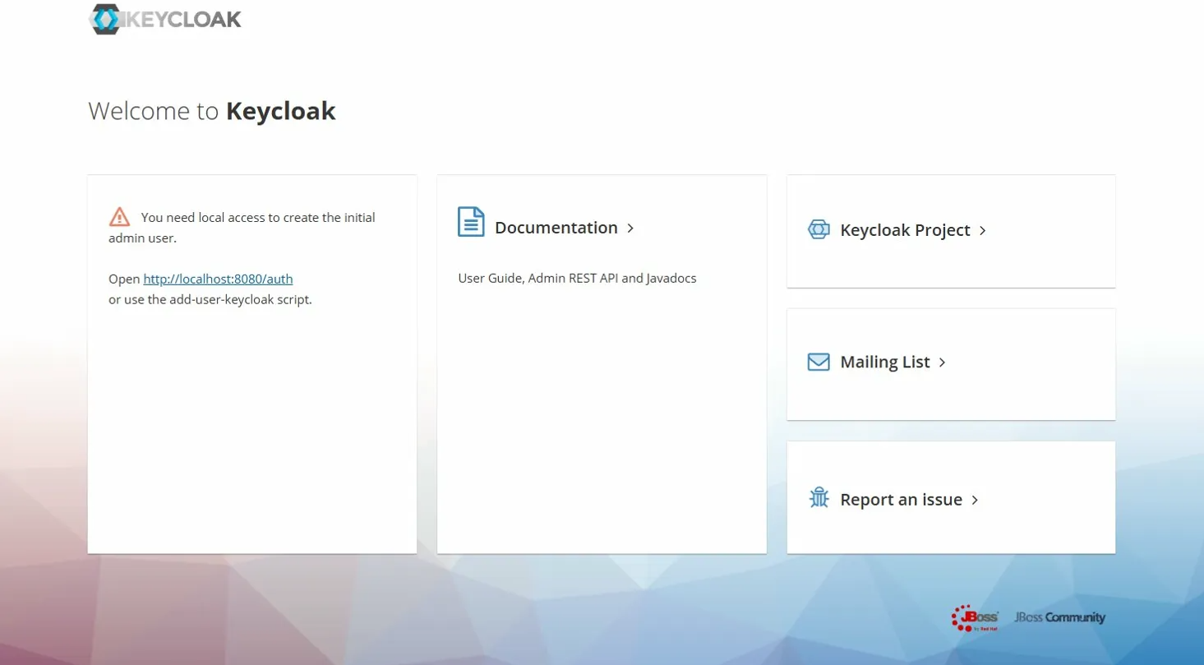This screenshot has width=1204, height=665.
Task: Go to the Keycloak Project page
Action: point(905,230)
